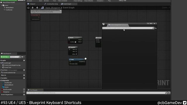Screen dimensions: 187x105
Task: Add a new macro with Macros plus icon
Action: coord(24,75)
